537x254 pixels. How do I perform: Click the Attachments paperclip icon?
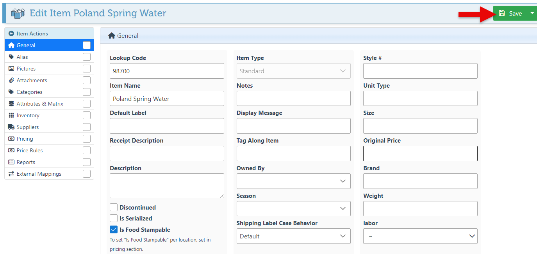pos(11,80)
